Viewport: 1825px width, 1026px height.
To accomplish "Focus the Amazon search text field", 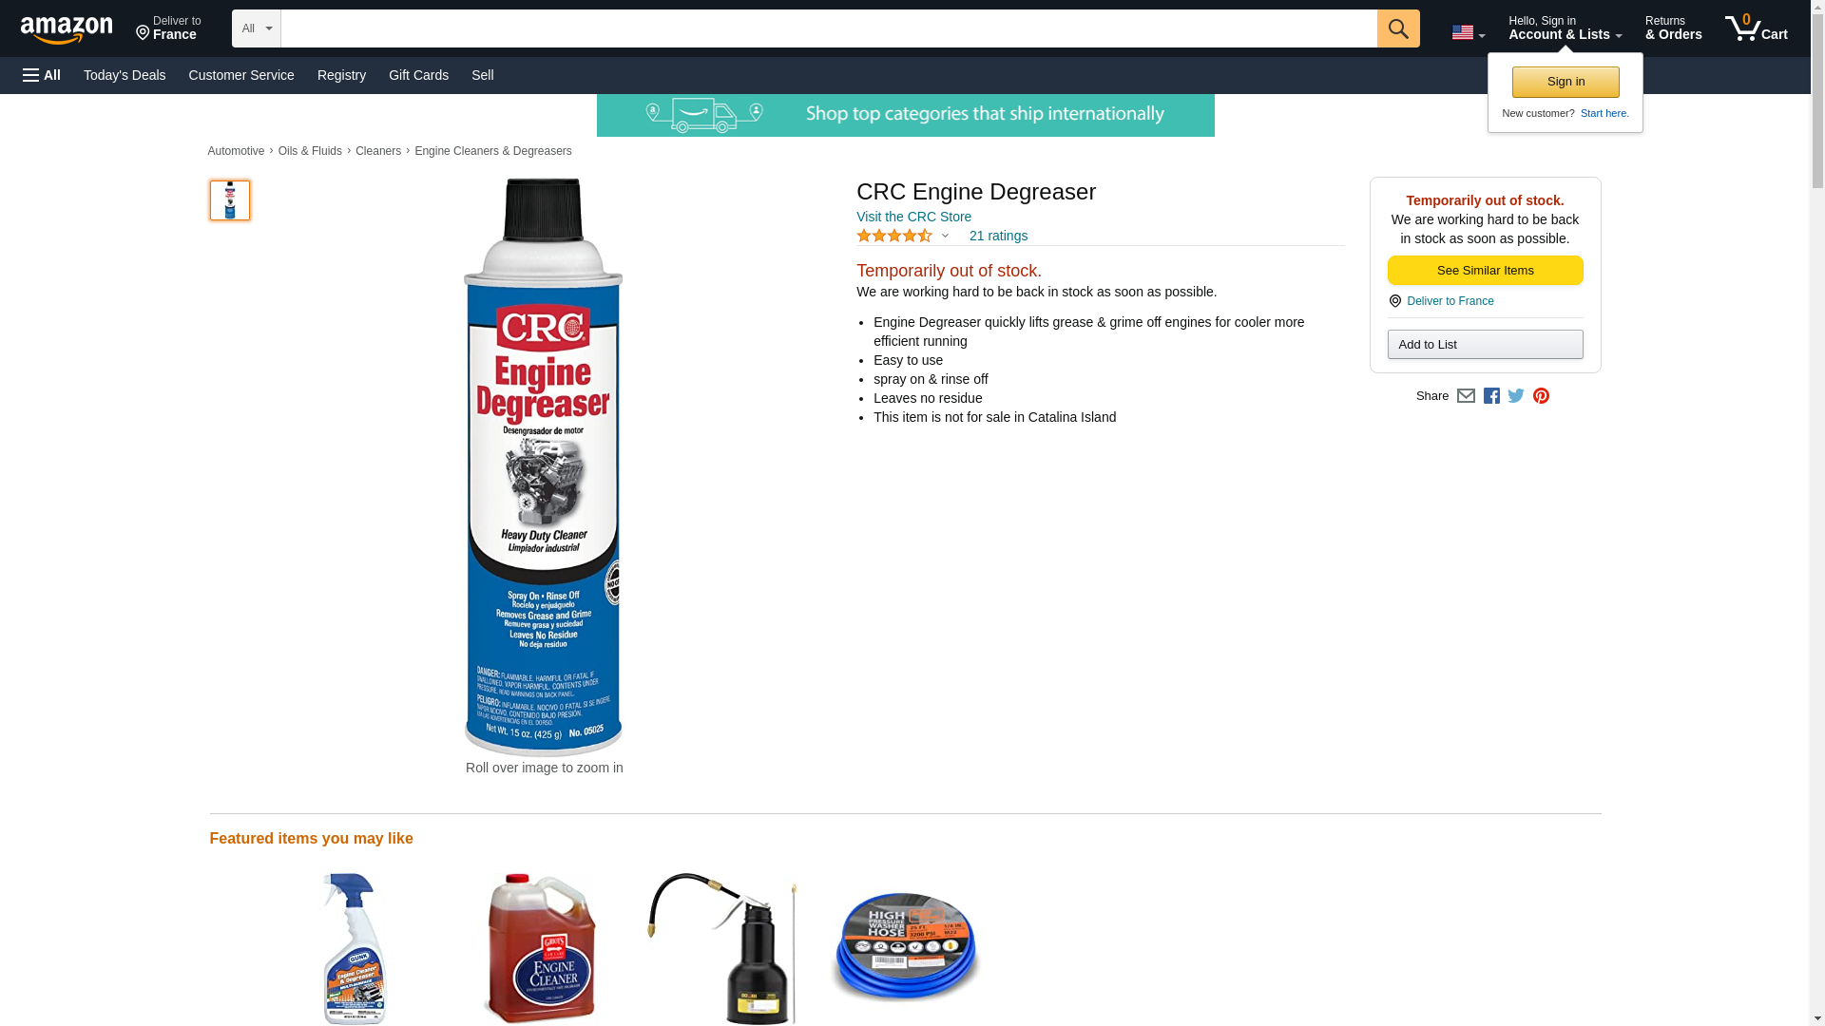I will coord(829,28).
